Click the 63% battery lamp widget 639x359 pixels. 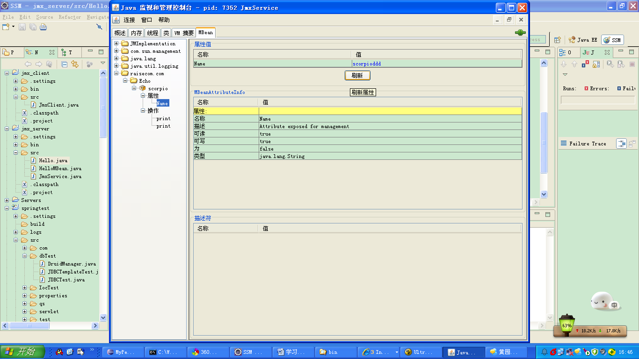coord(567,325)
